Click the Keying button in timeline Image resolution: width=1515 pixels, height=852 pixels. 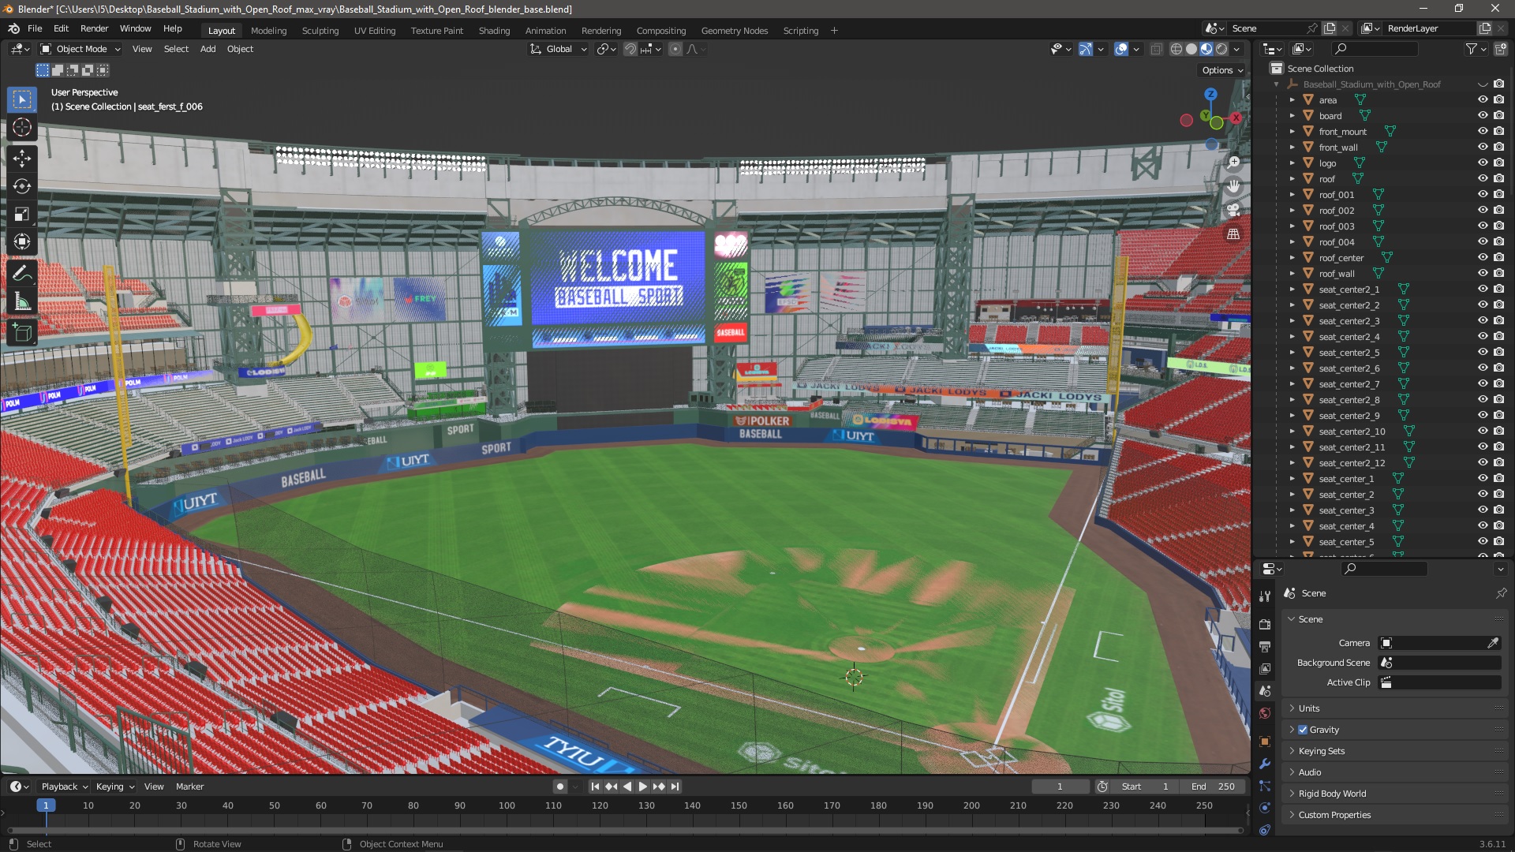114,787
